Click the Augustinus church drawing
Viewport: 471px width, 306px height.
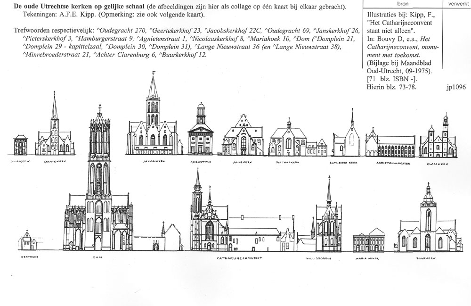200,134
